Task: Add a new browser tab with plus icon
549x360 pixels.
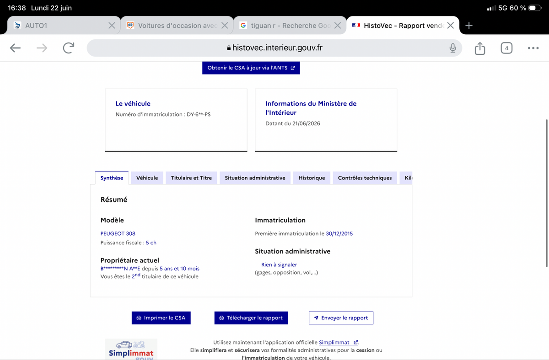Action: coord(468,26)
